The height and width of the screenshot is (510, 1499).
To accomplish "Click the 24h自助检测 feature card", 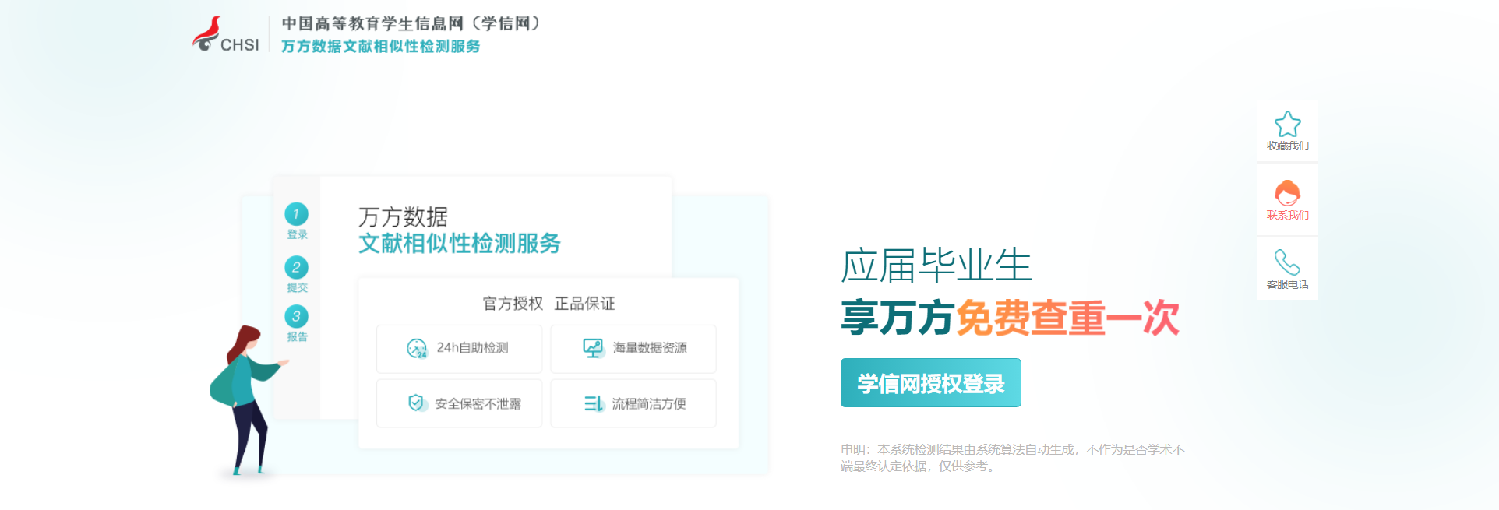I will 459,349.
